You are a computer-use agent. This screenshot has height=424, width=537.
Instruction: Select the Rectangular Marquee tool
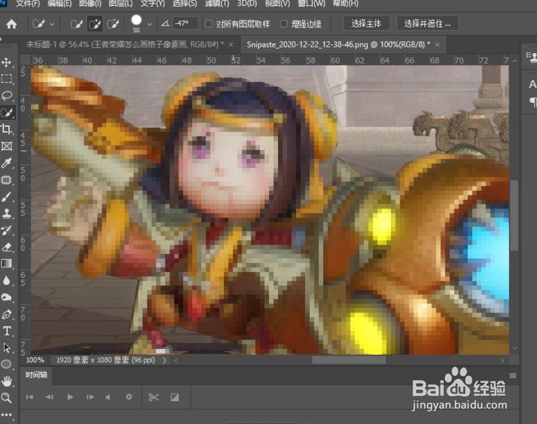point(6,79)
